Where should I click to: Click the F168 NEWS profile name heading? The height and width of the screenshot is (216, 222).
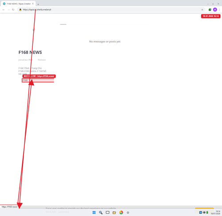click(x=30, y=52)
